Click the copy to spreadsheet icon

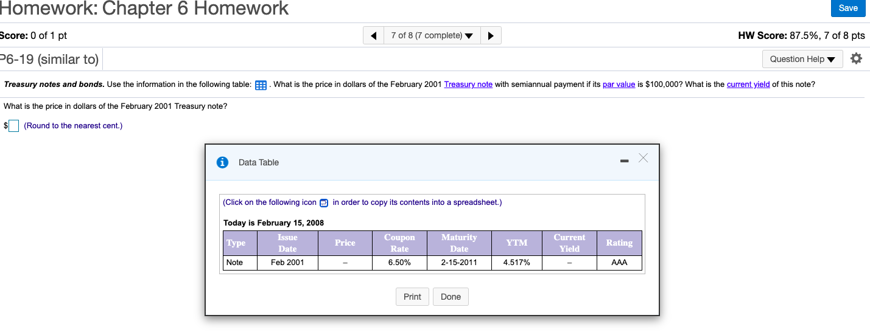(324, 202)
